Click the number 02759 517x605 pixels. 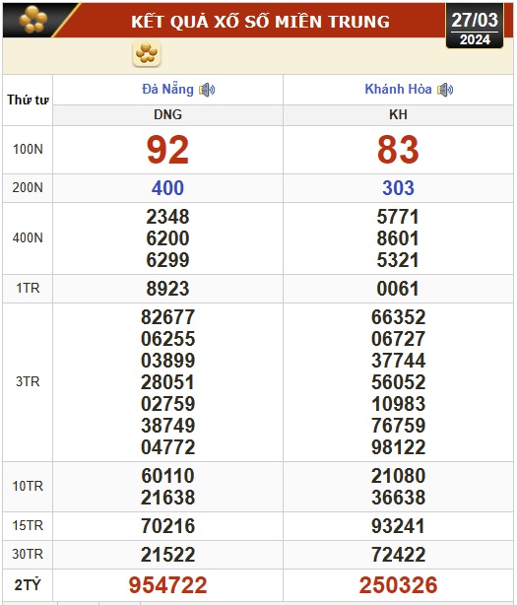[167, 404]
